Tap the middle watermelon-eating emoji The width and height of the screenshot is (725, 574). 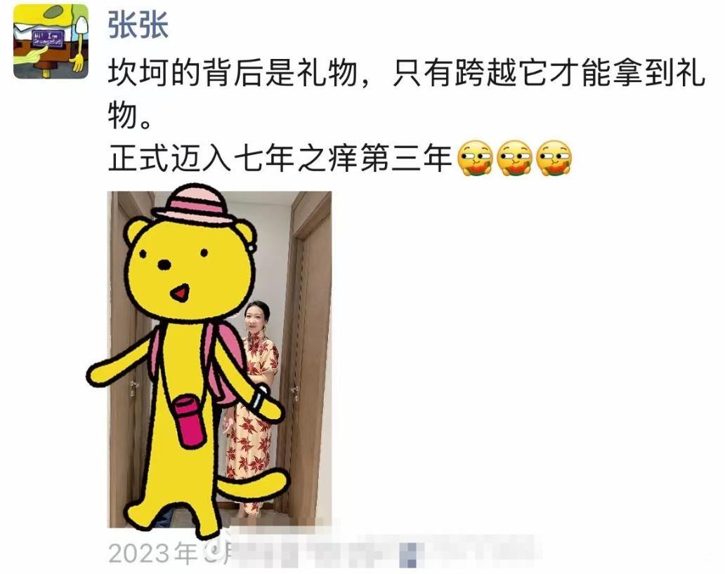coord(514,159)
